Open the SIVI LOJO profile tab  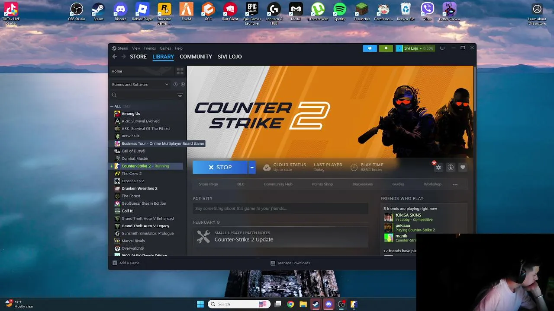click(x=230, y=57)
